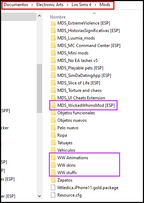Click the Vehiculos folder icon

click(x=53, y=150)
